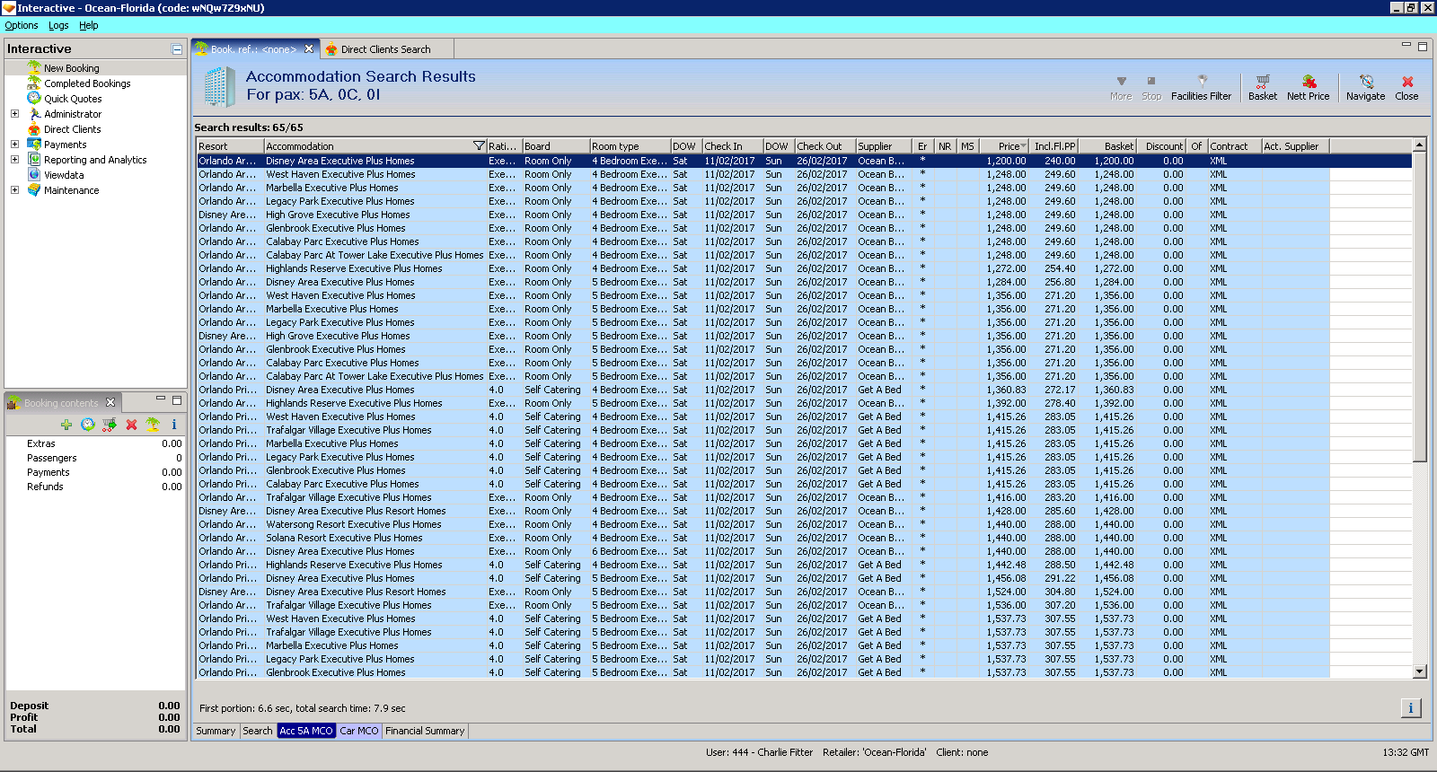Open Direct Clients tree item
This screenshot has width=1437, height=772.
(73, 129)
